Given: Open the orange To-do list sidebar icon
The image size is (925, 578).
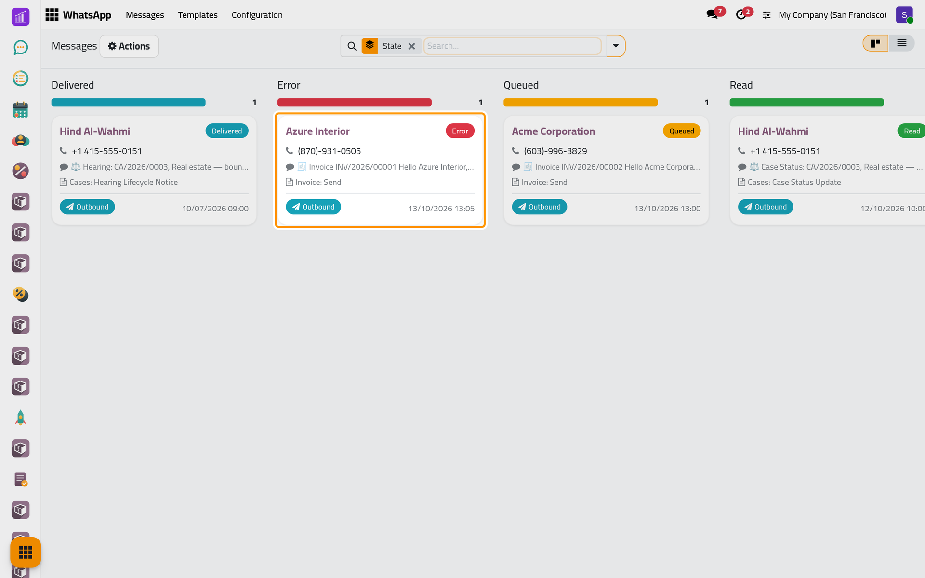Looking at the screenshot, I should click(20, 78).
